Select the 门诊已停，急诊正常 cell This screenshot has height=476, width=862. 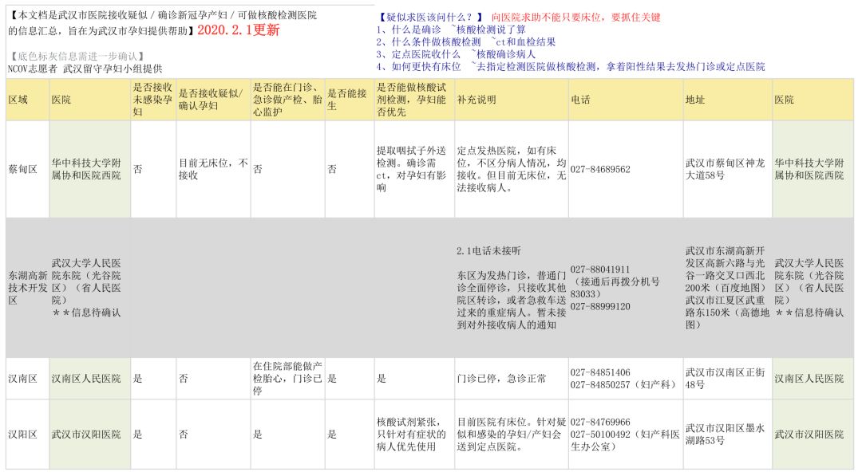pyautogui.click(x=512, y=378)
